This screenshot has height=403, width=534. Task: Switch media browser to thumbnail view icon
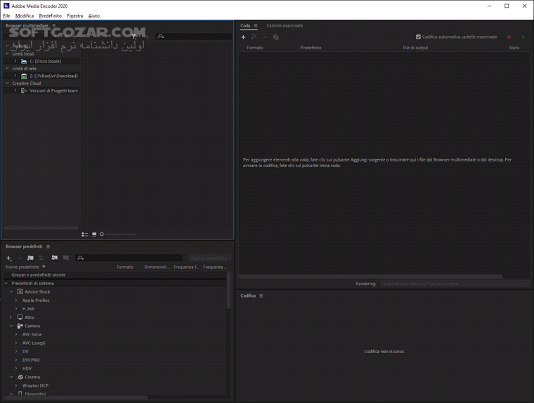(94, 234)
